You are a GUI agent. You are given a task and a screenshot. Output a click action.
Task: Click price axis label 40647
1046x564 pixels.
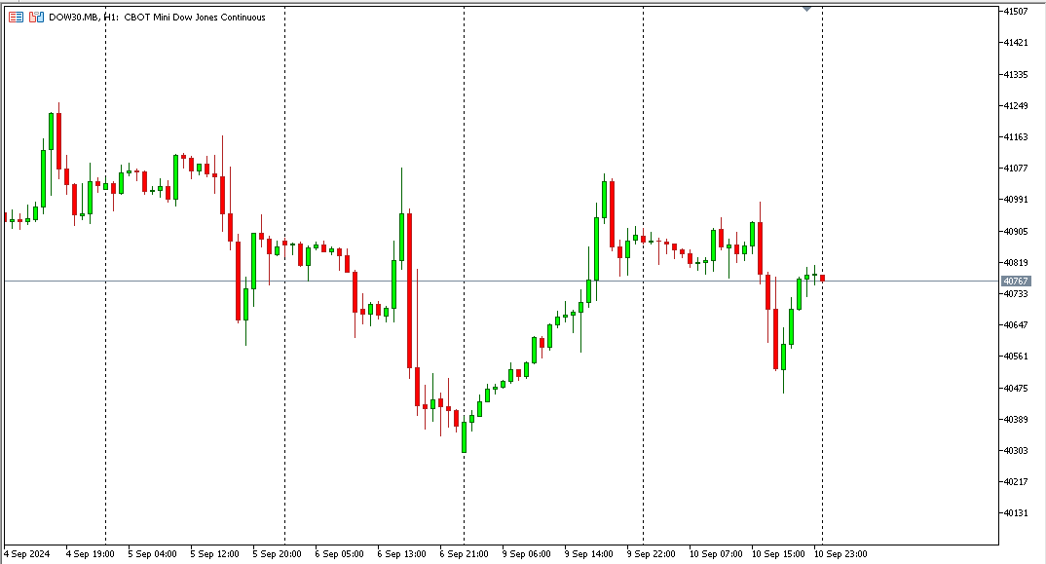click(x=1016, y=325)
